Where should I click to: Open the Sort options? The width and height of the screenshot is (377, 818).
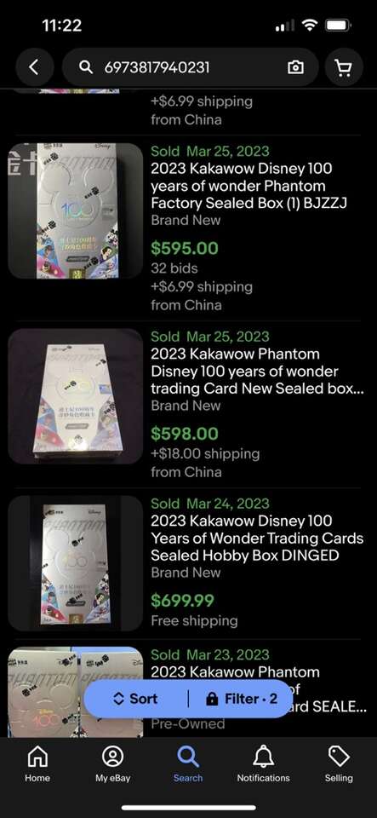pos(135,699)
